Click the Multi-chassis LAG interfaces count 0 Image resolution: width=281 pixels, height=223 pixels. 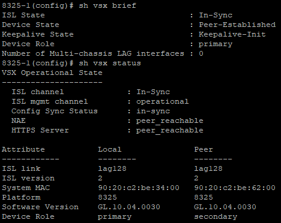pos(201,53)
